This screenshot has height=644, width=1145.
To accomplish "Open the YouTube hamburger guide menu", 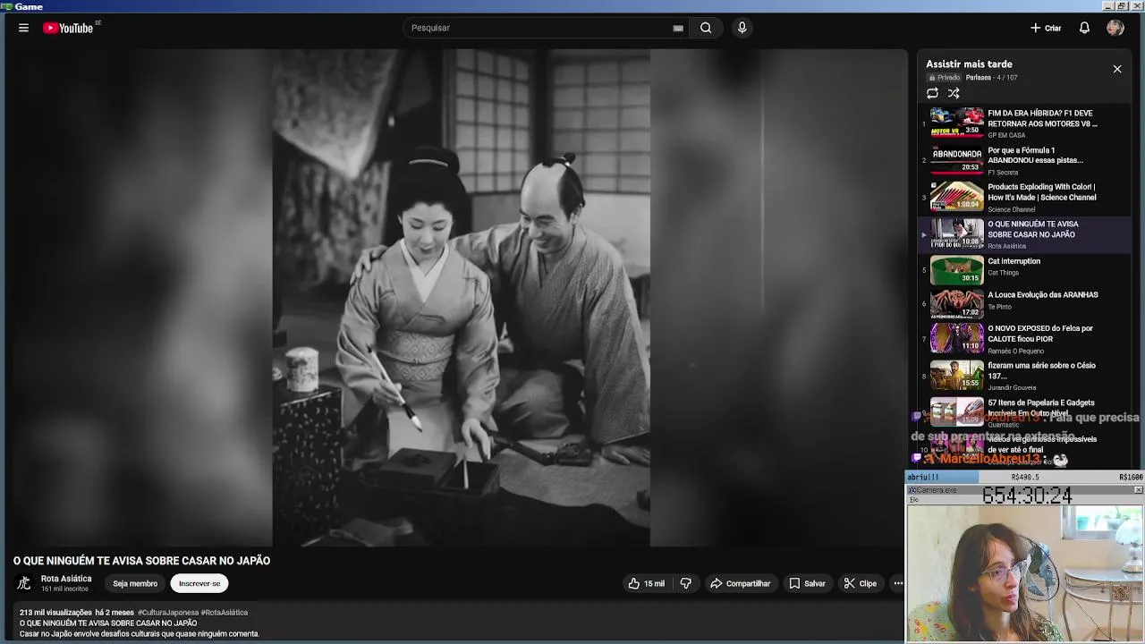I will pyautogui.click(x=23, y=28).
